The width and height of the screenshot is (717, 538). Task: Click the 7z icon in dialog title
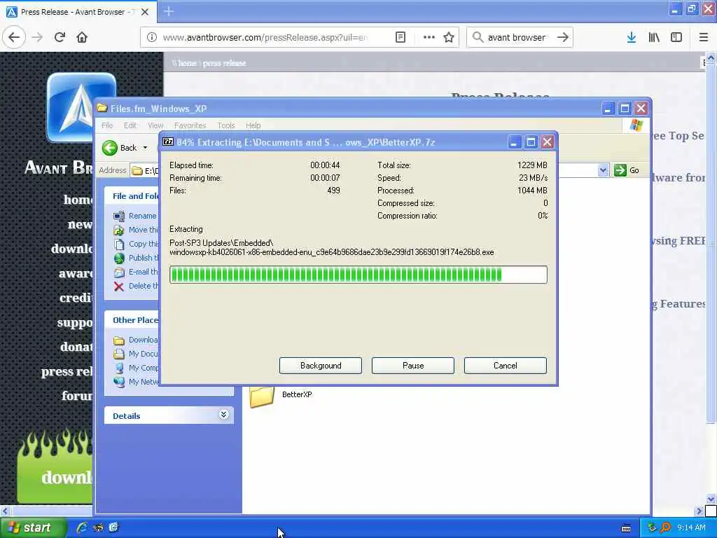(168, 142)
